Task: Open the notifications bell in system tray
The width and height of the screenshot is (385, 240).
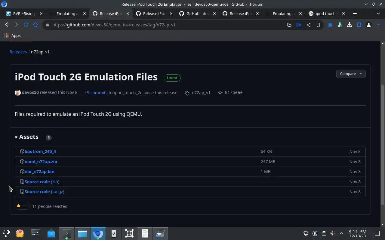Action: coord(306,233)
